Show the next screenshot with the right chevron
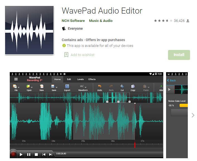Image resolution: width=197 pixels, height=161 pixels. click(193, 115)
